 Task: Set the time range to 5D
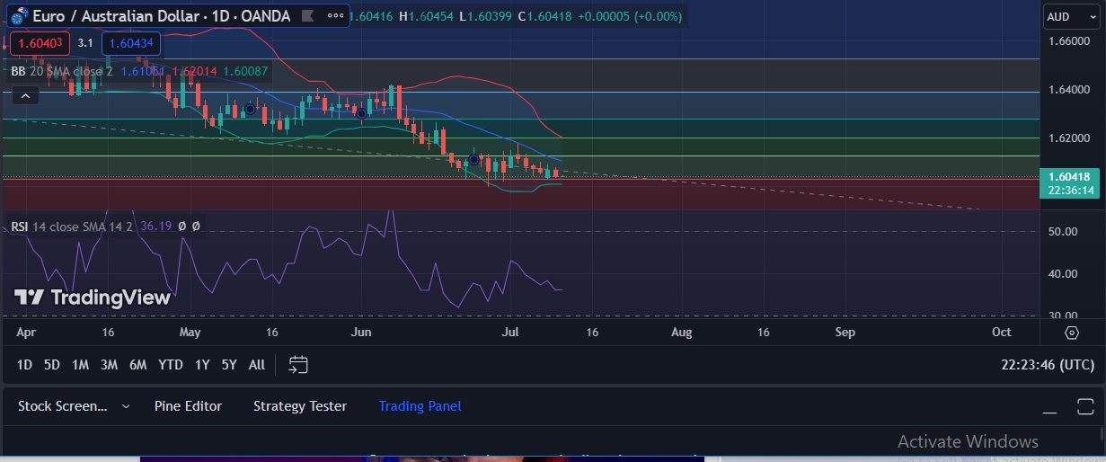click(x=52, y=365)
